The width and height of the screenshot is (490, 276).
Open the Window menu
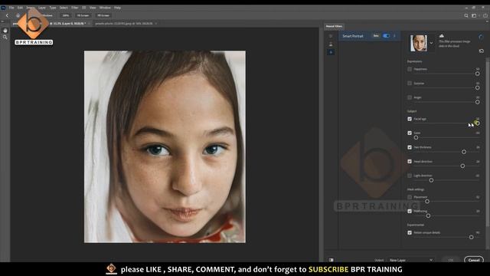click(x=105, y=8)
